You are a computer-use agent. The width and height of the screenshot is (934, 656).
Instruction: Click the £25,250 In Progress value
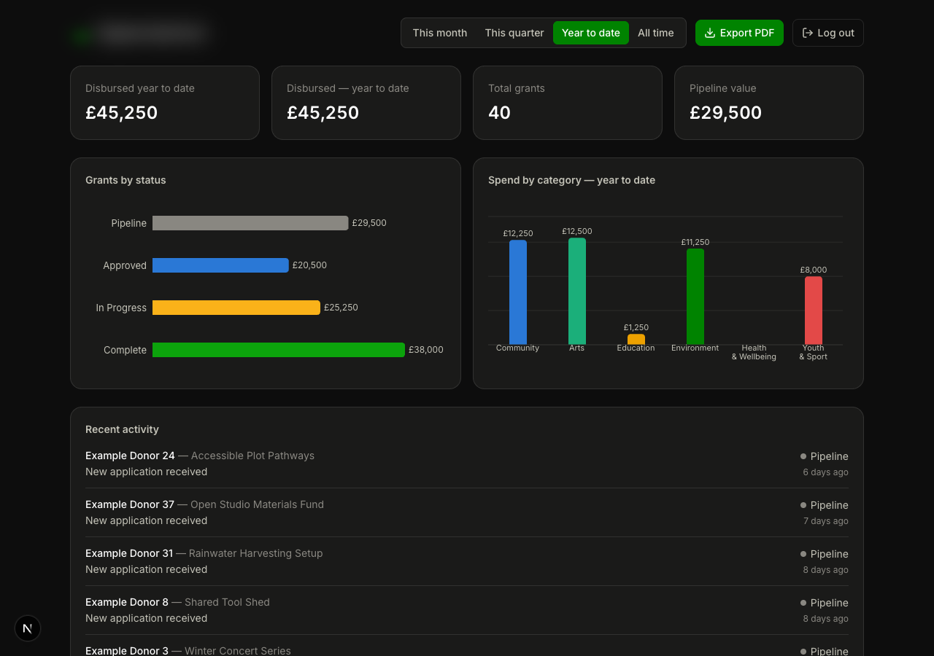341,308
